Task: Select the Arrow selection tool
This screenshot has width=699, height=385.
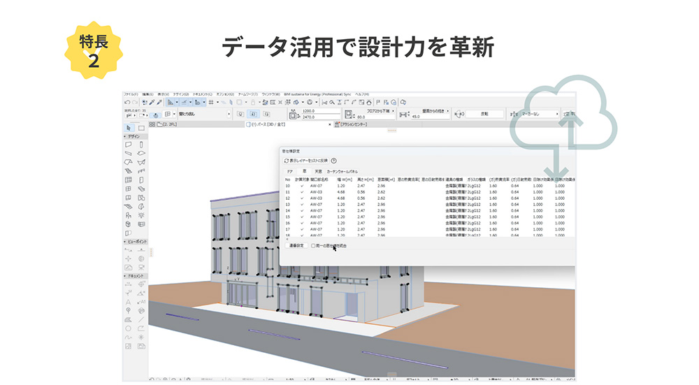Action: (x=129, y=128)
